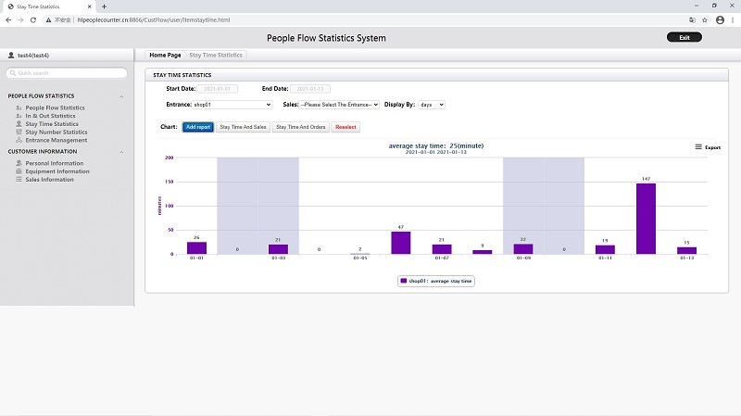
Task: Open the Display By days dropdown
Action: 432,105
